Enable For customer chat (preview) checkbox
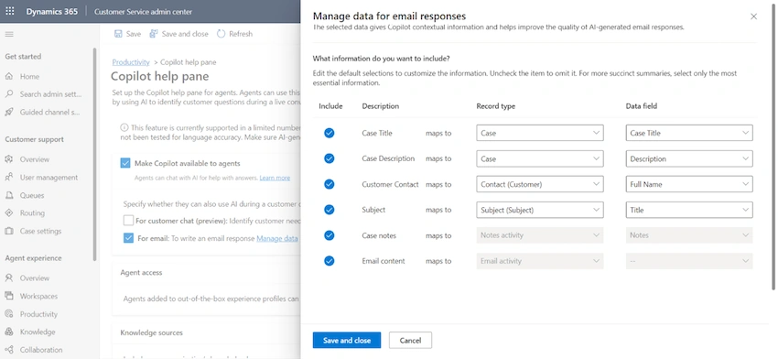Screen dimensions: 778x359 (128, 221)
